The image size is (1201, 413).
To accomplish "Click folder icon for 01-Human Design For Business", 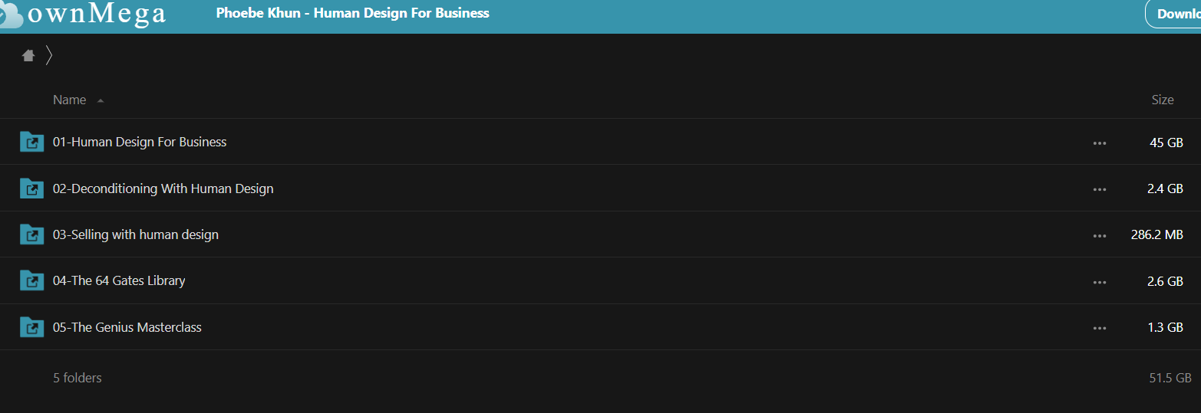I will (x=31, y=142).
